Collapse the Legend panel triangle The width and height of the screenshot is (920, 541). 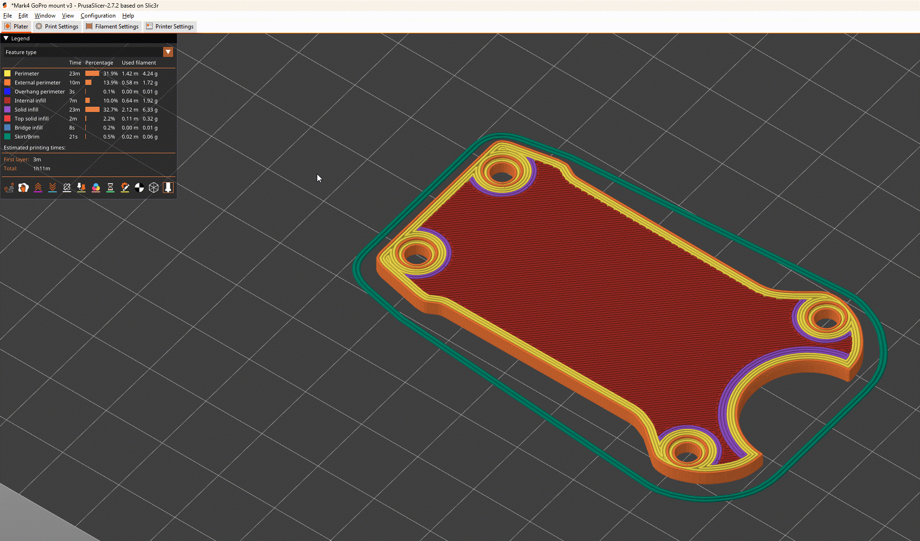click(x=6, y=38)
